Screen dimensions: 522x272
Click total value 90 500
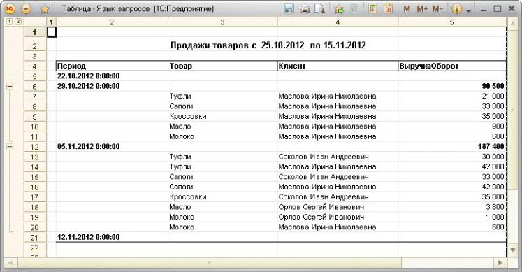(493, 86)
